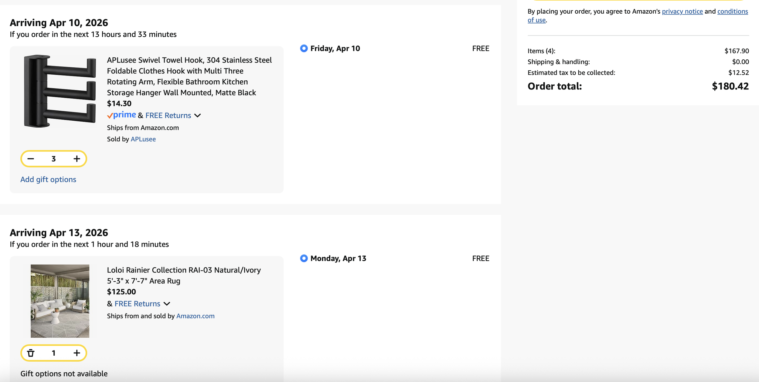This screenshot has height=382, width=759.
Task: Click the swivel towel hook product image
Action: coord(60,91)
